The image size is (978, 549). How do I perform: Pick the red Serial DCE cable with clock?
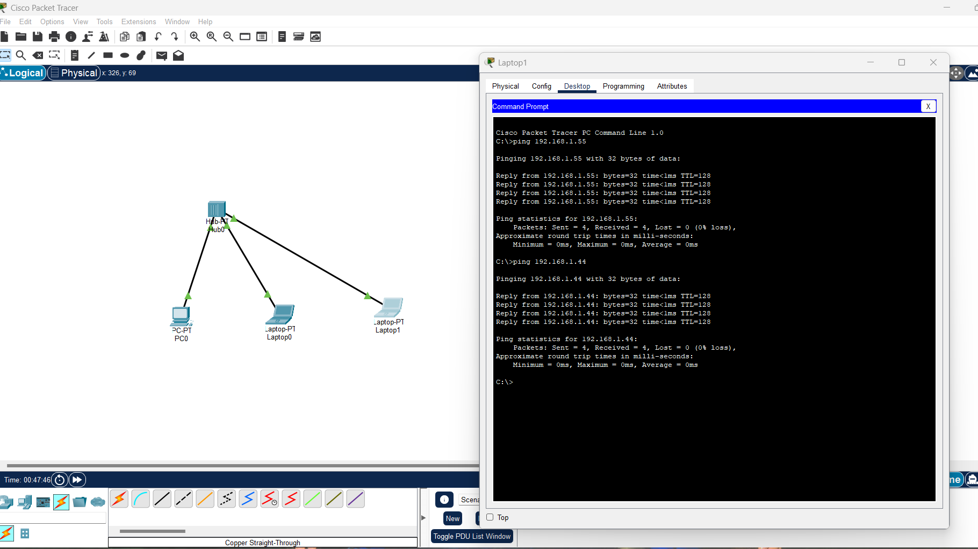tap(270, 499)
